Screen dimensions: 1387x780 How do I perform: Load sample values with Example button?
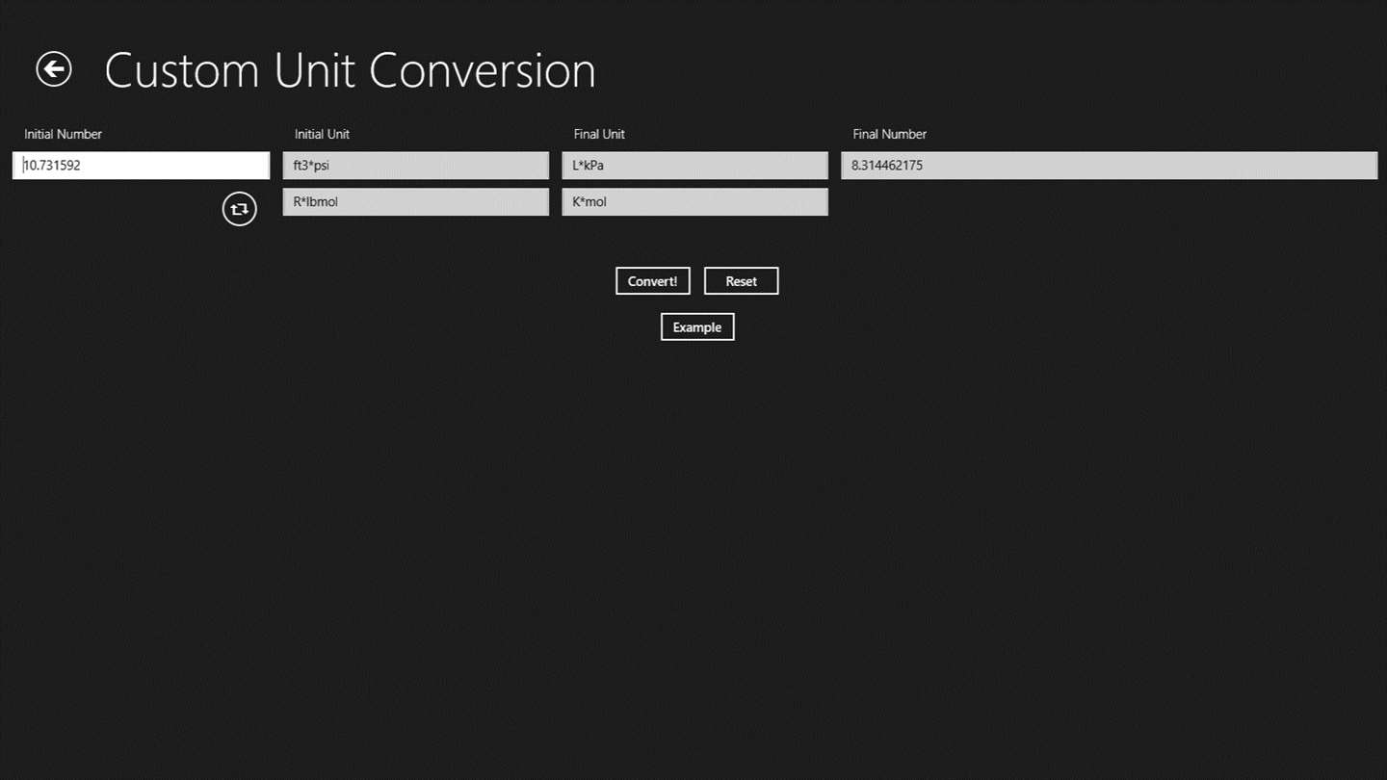coord(697,327)
